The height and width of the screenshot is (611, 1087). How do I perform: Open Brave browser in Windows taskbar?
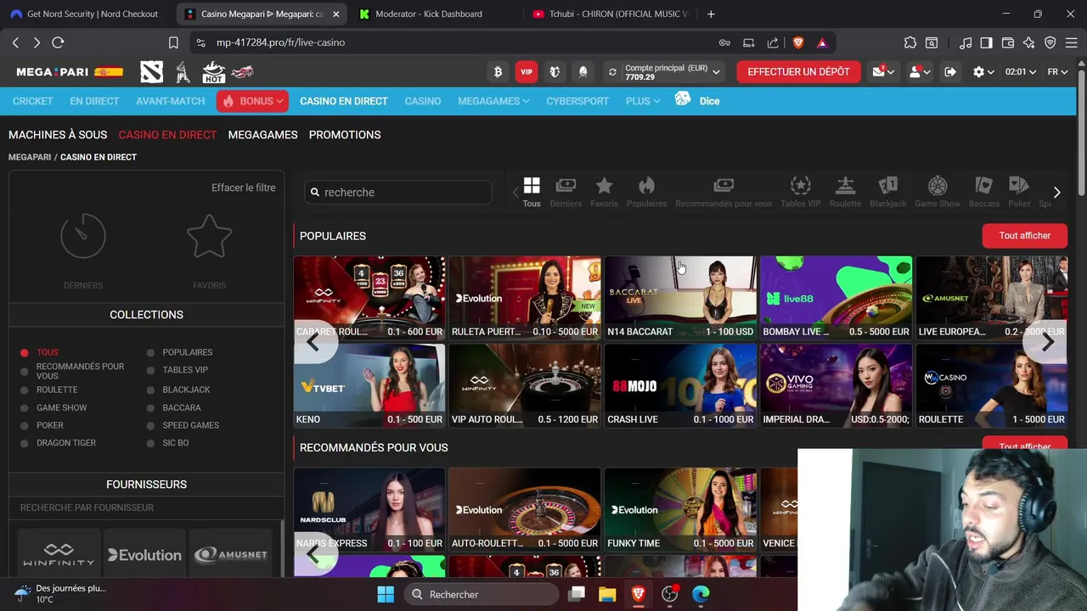tap(638, 594)
